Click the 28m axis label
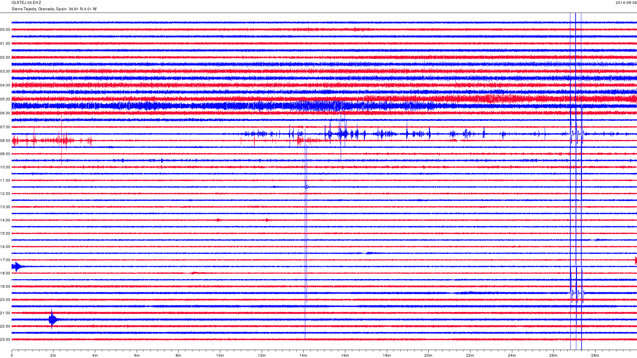This screenshot has height=358, width=637. [595, 355]
